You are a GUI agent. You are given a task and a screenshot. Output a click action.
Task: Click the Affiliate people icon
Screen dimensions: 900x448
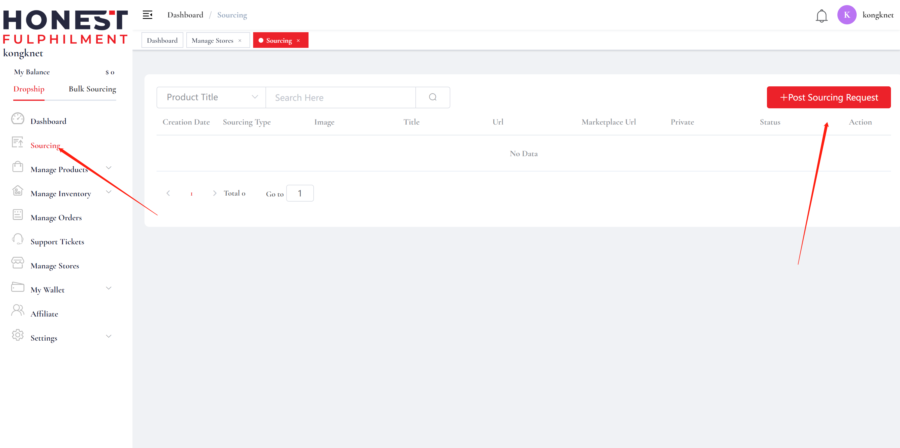point(17,311)
